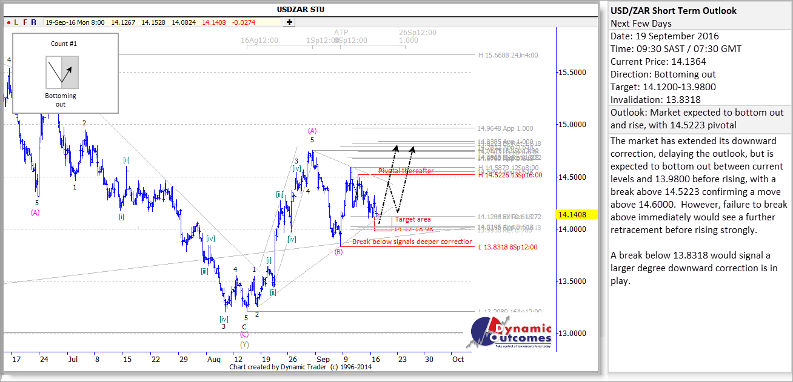Click the H 15.6688 24Jn4:00 high label
Viewport: 793px width, 382px height.
click(x=508, y=55)
